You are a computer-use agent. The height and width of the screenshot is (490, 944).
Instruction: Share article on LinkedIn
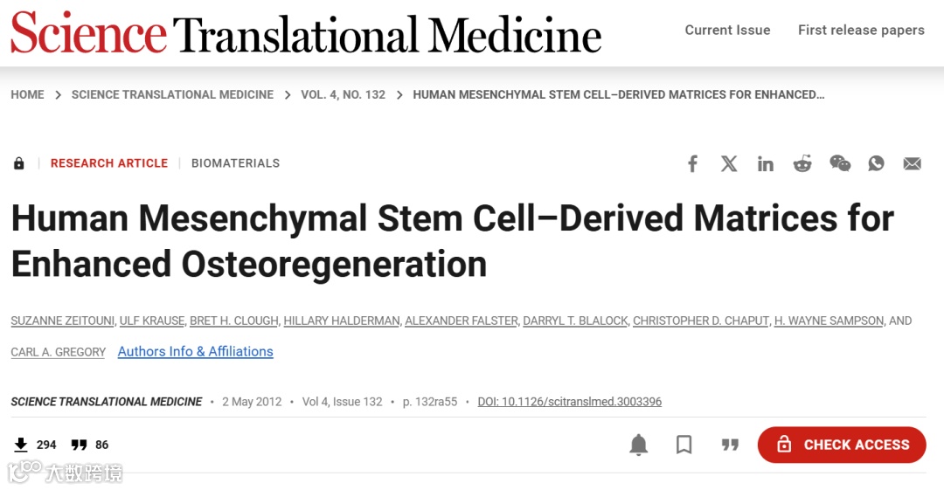click(x=766, y=163)
